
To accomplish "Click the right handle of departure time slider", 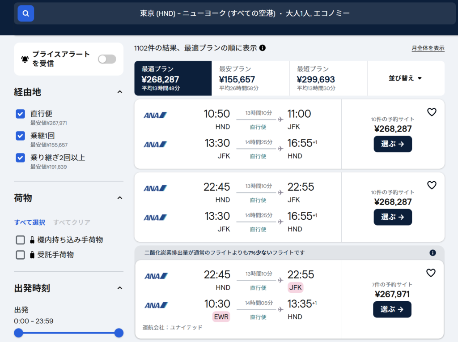I will click(x=119, y=333).
